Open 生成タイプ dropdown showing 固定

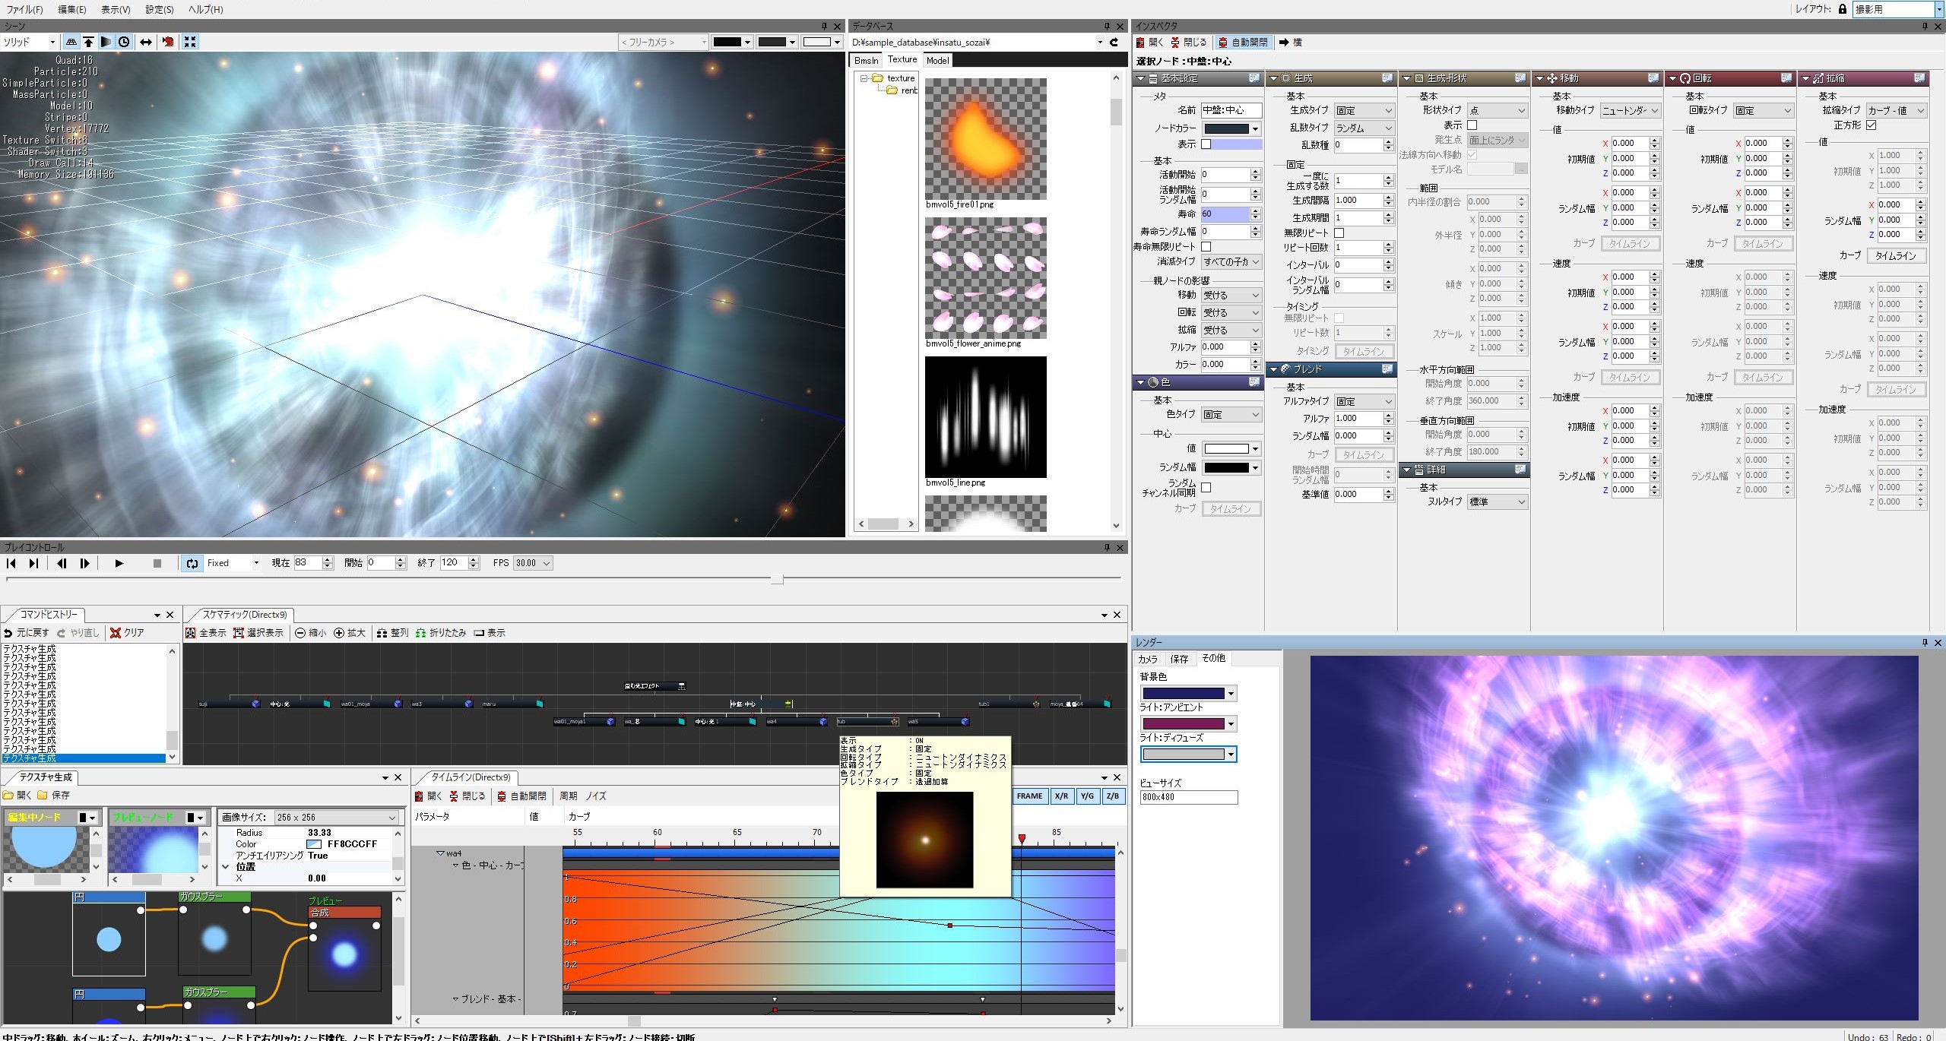1364,111
